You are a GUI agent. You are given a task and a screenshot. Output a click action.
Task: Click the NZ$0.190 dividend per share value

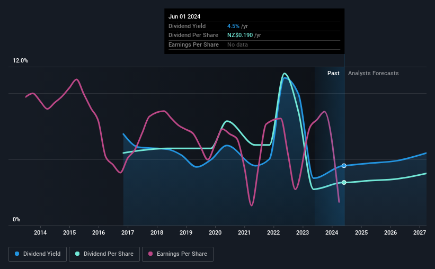pos(240,35)
